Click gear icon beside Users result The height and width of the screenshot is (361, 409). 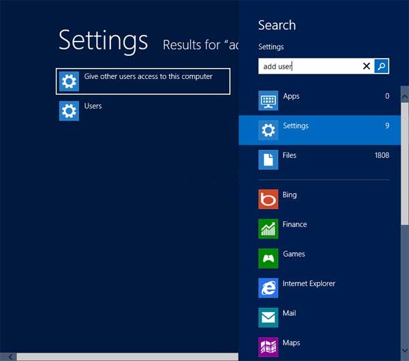point(69,111)
